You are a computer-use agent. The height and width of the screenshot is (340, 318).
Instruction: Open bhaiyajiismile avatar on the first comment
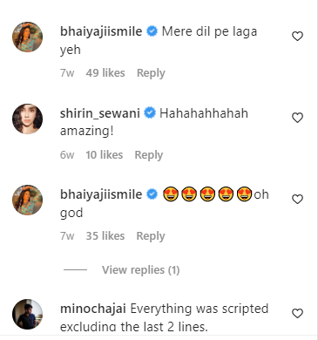[x=28, y=37]
